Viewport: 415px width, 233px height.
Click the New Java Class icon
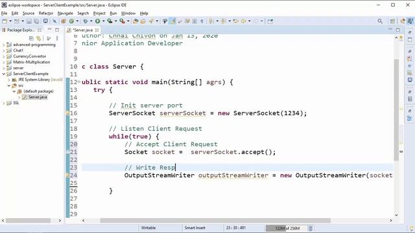[x=71, y=21]
